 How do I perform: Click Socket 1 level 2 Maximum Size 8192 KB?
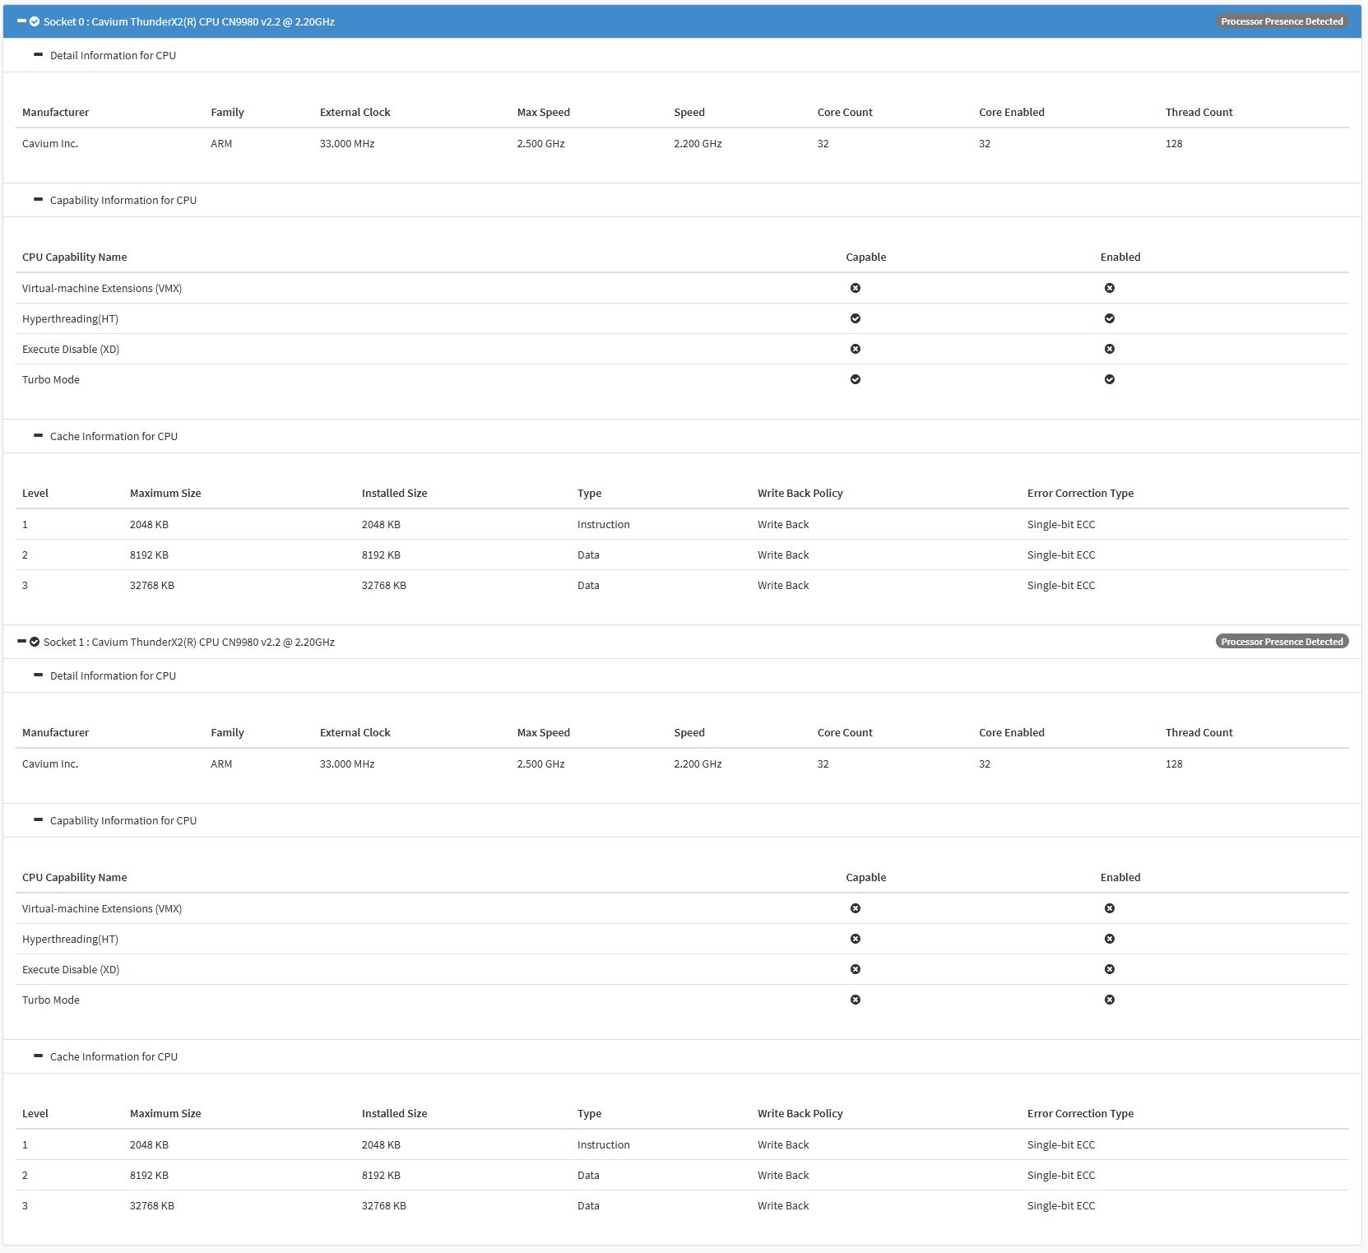point(149,1176)
